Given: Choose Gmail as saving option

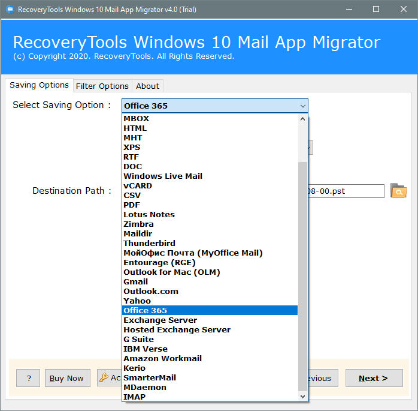Looking at the screenshot, I should click(x=210, y=282).
